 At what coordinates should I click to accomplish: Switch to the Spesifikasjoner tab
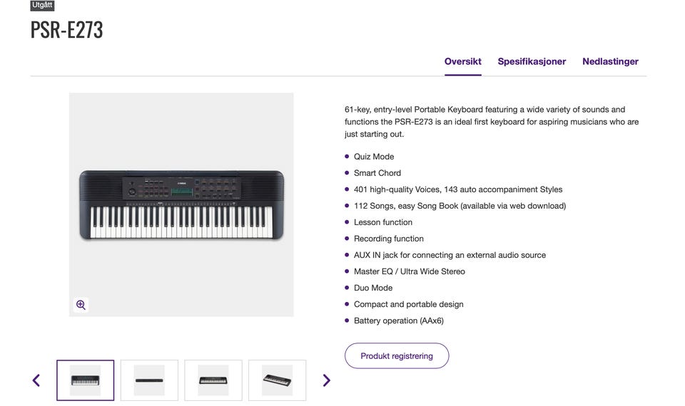(532, 62)
